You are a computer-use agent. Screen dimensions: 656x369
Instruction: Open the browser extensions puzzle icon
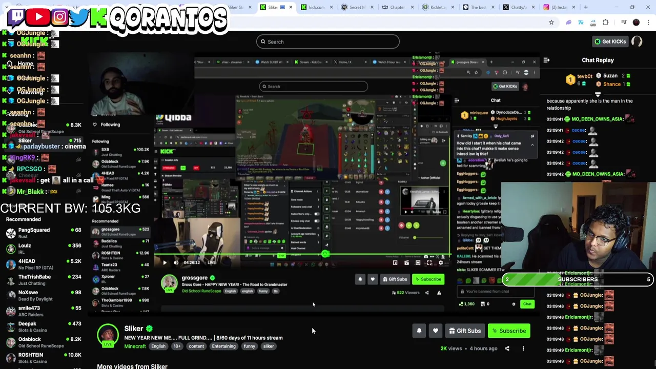[x=605, y=23]
